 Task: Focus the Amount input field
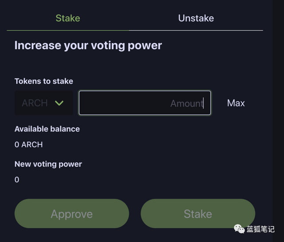click(x=145, y=103)
